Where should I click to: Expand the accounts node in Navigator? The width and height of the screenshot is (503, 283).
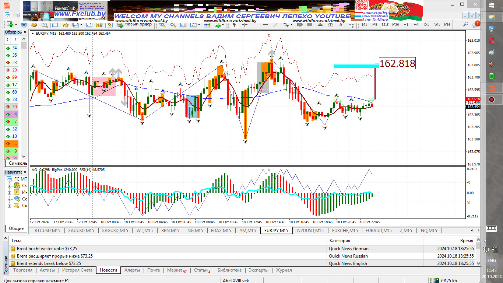point(10,186)
